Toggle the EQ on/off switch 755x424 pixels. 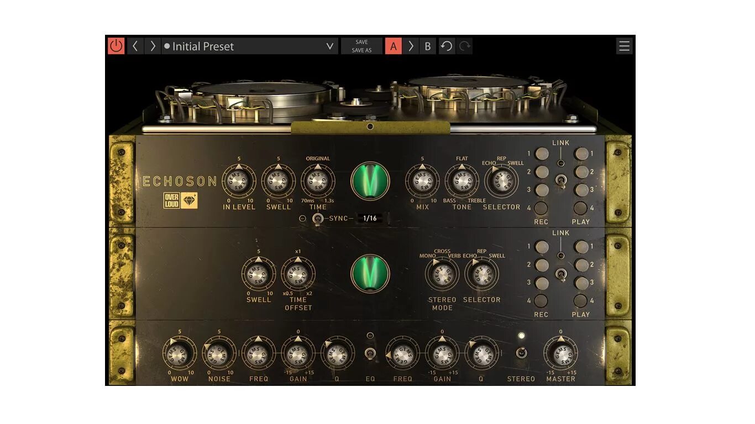pyautogui.click(x=370, y=353)
